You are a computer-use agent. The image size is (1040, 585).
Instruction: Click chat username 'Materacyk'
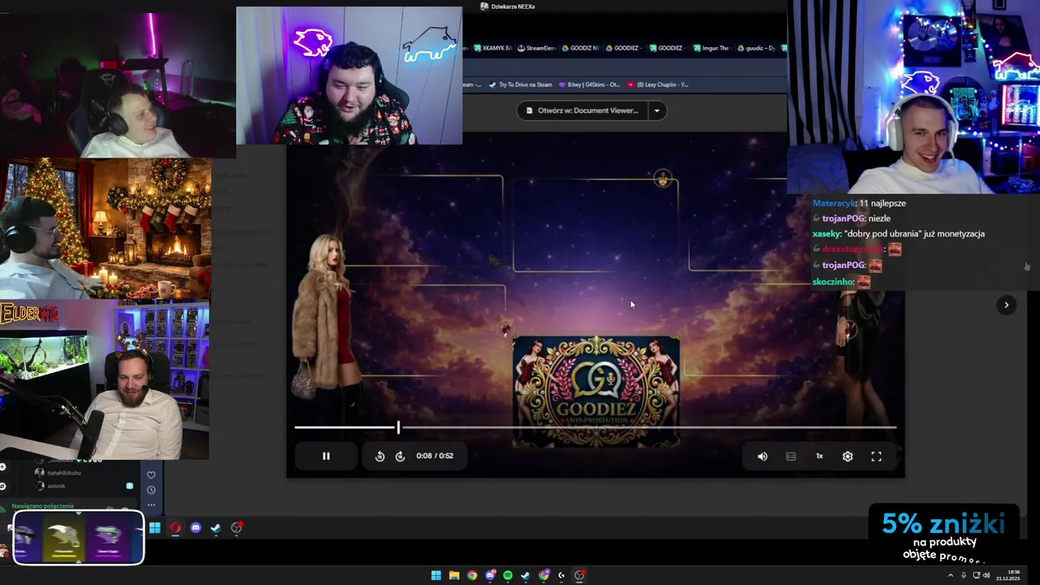point(834,203)
